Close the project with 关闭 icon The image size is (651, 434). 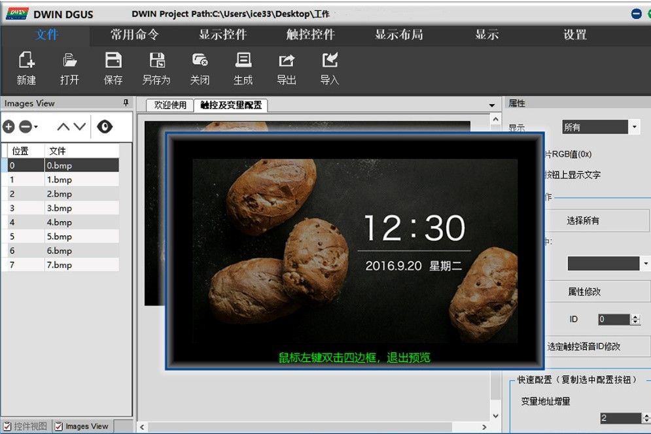tap(200, 60)
